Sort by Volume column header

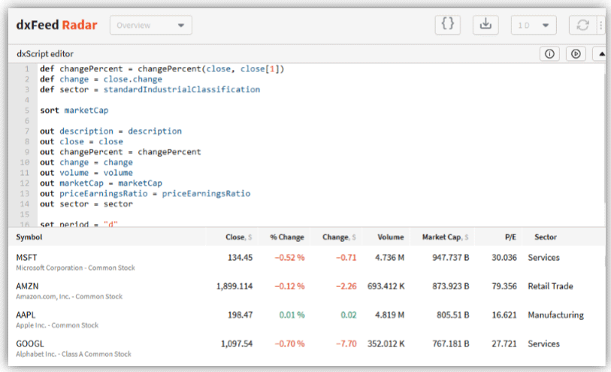[391, 237]
